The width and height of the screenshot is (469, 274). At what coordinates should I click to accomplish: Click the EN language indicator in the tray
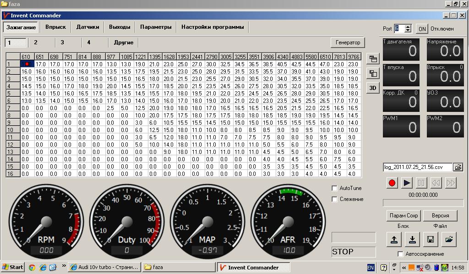click(371, 268)
